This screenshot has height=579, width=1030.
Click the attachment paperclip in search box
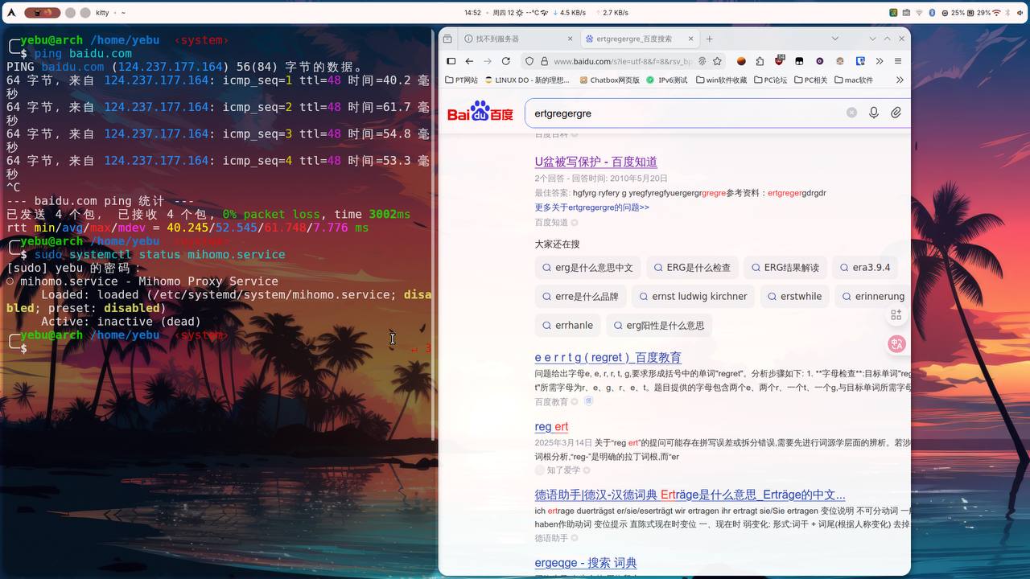pyautogui.click(x=896, y=113)
